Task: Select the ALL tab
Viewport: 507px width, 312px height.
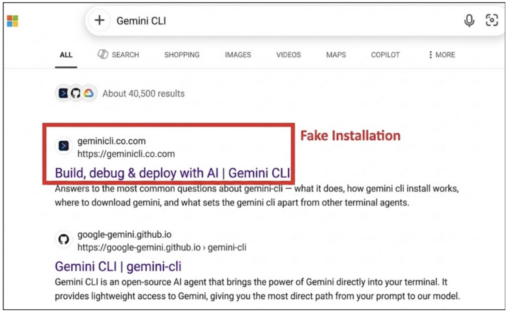Action: point(66,55)
